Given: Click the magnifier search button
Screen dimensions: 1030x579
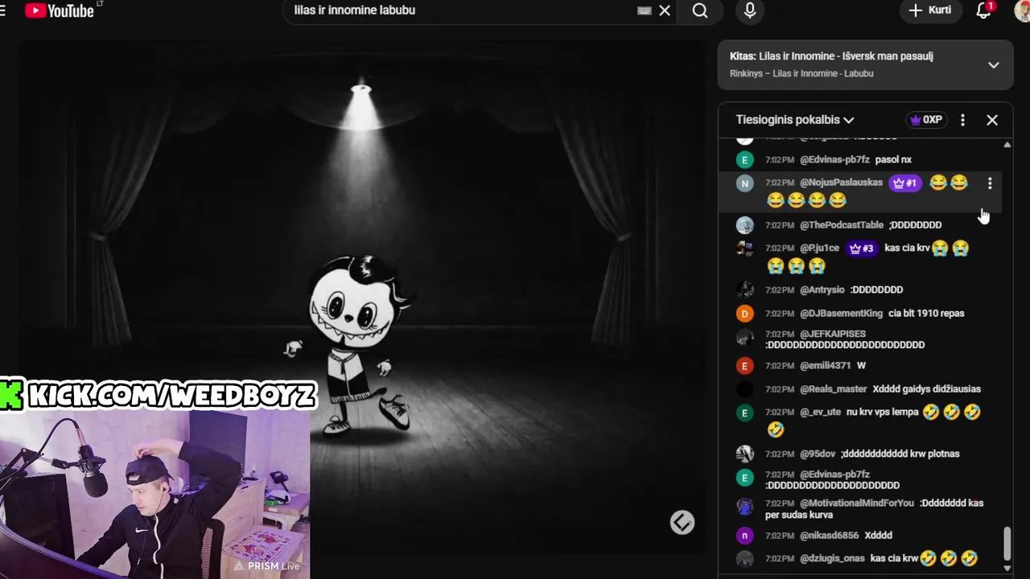Looking at the screenshot, I should pyautogui.click(x=700, y=10).
